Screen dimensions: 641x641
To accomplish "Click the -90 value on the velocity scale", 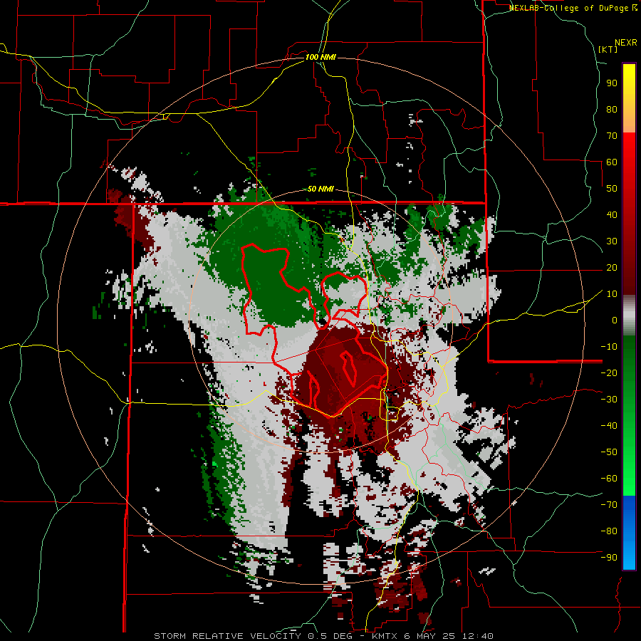I will (609, 558).
